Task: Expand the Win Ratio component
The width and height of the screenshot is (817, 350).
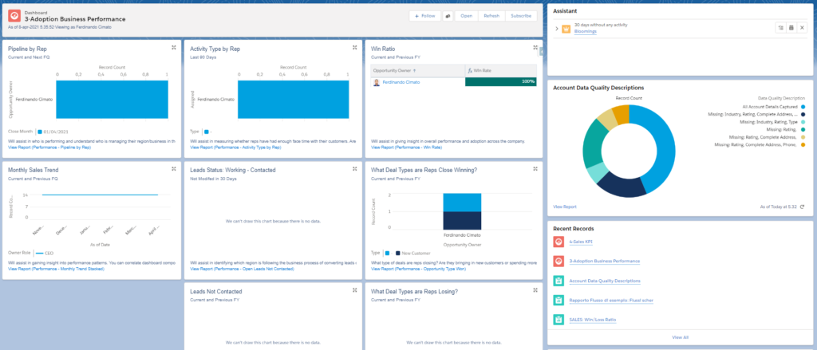Action: pyautogui.click(x=535, y=47)
